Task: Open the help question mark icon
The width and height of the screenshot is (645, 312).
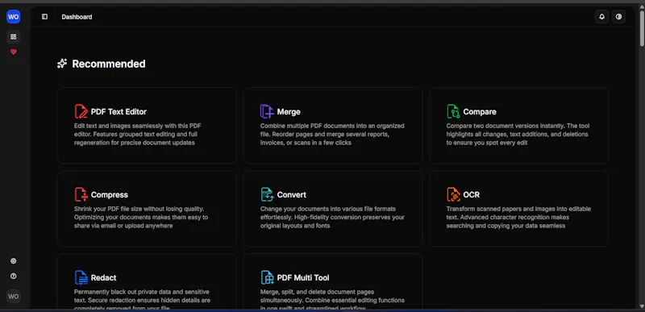Action: point(13,277)
